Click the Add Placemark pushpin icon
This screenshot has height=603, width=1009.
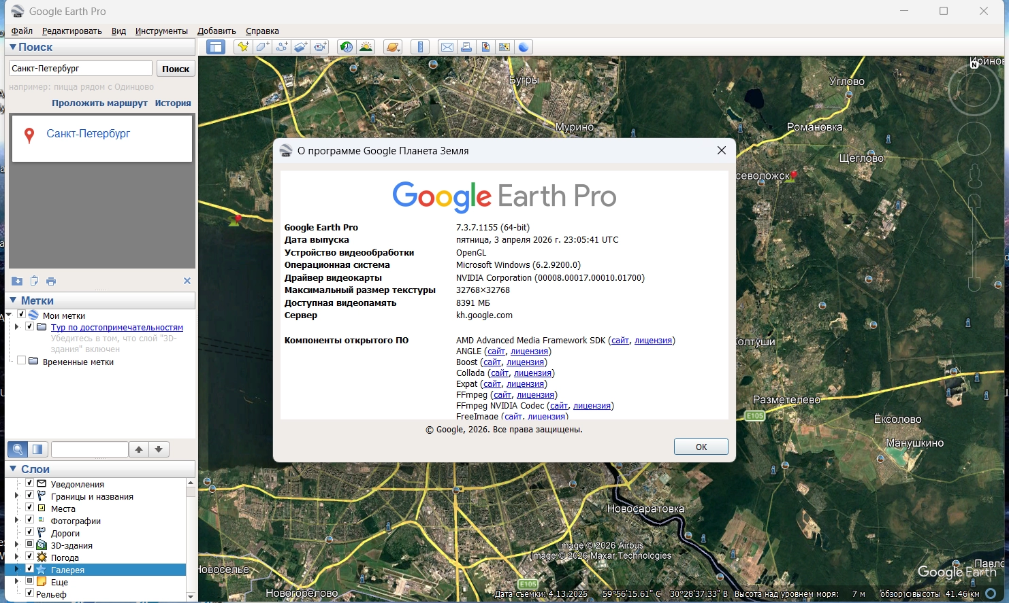click(242, 47)
